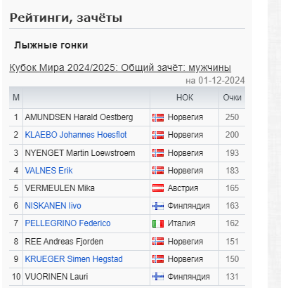This screenshot has width=281, height=288.
Task: Open PELLEGRINO Federico athlete profile
Action: 67,223
